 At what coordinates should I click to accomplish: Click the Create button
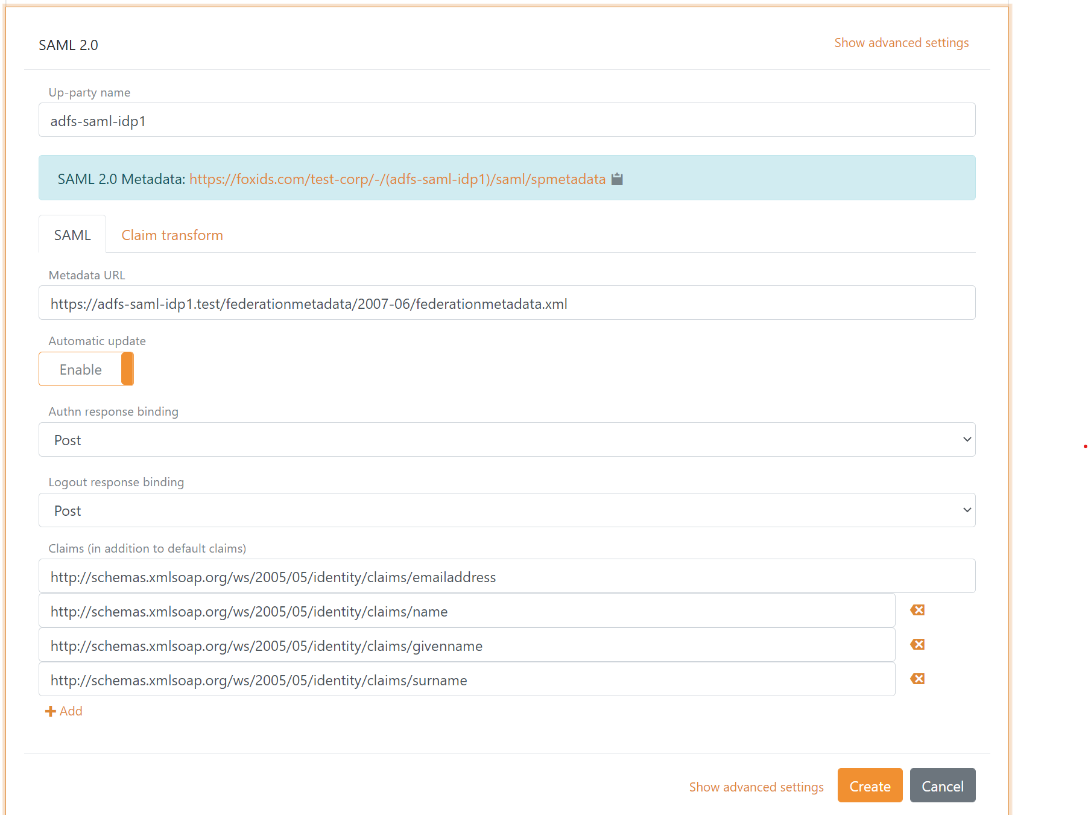point(870,785)
